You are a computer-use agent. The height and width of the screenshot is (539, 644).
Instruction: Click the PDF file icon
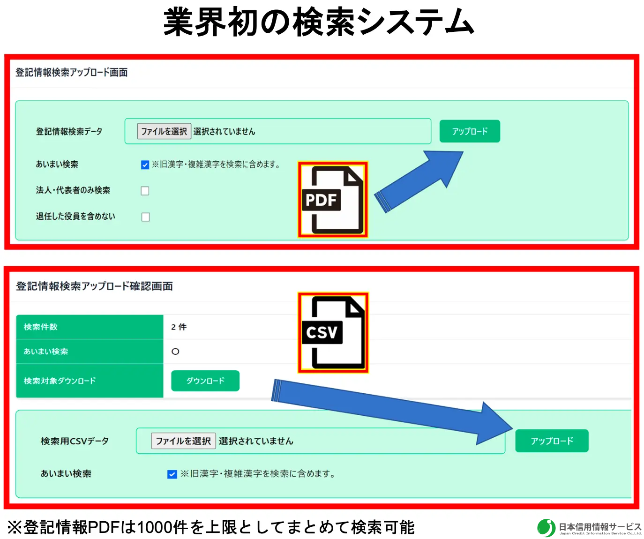(333, 200)
